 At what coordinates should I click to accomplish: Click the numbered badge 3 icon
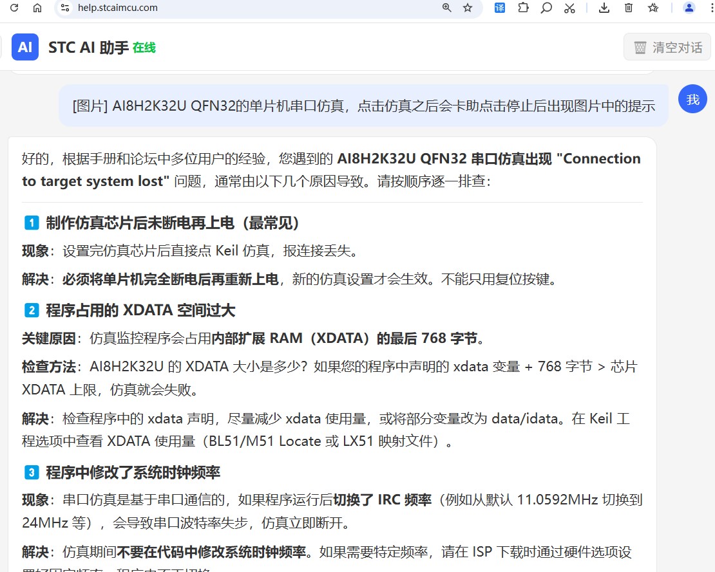tap(32, 473)
